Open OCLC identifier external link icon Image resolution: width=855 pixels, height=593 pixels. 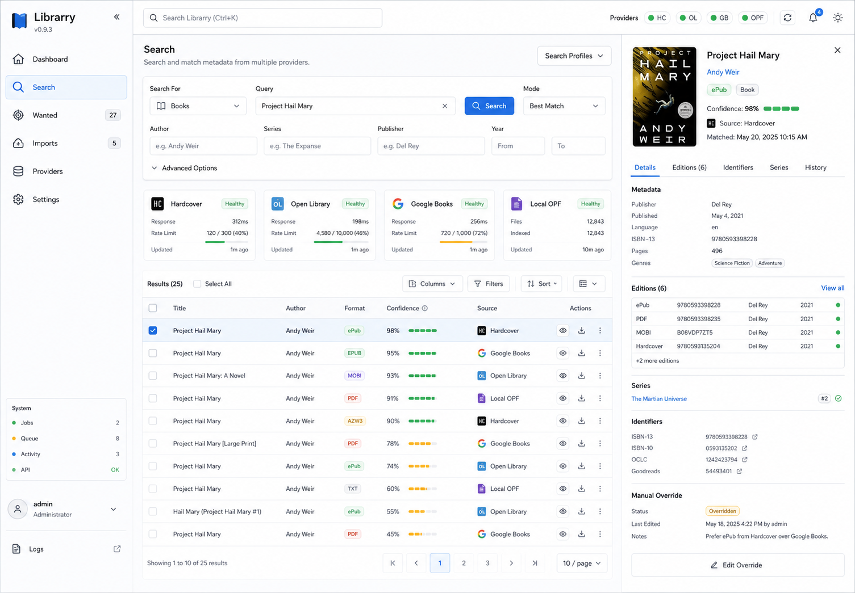click(x=745, y=460)
